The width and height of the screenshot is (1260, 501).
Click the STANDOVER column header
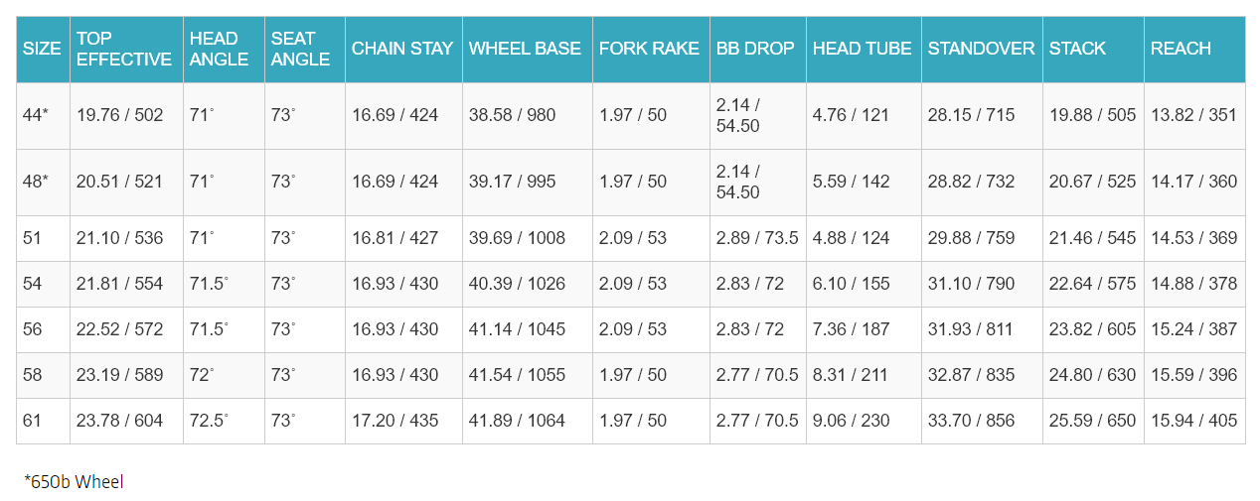[981, 49]
